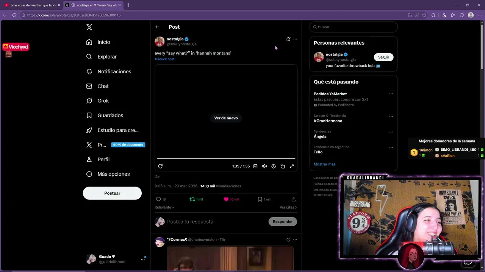
Task: Open video settings gear
Action: coord(274,166)
